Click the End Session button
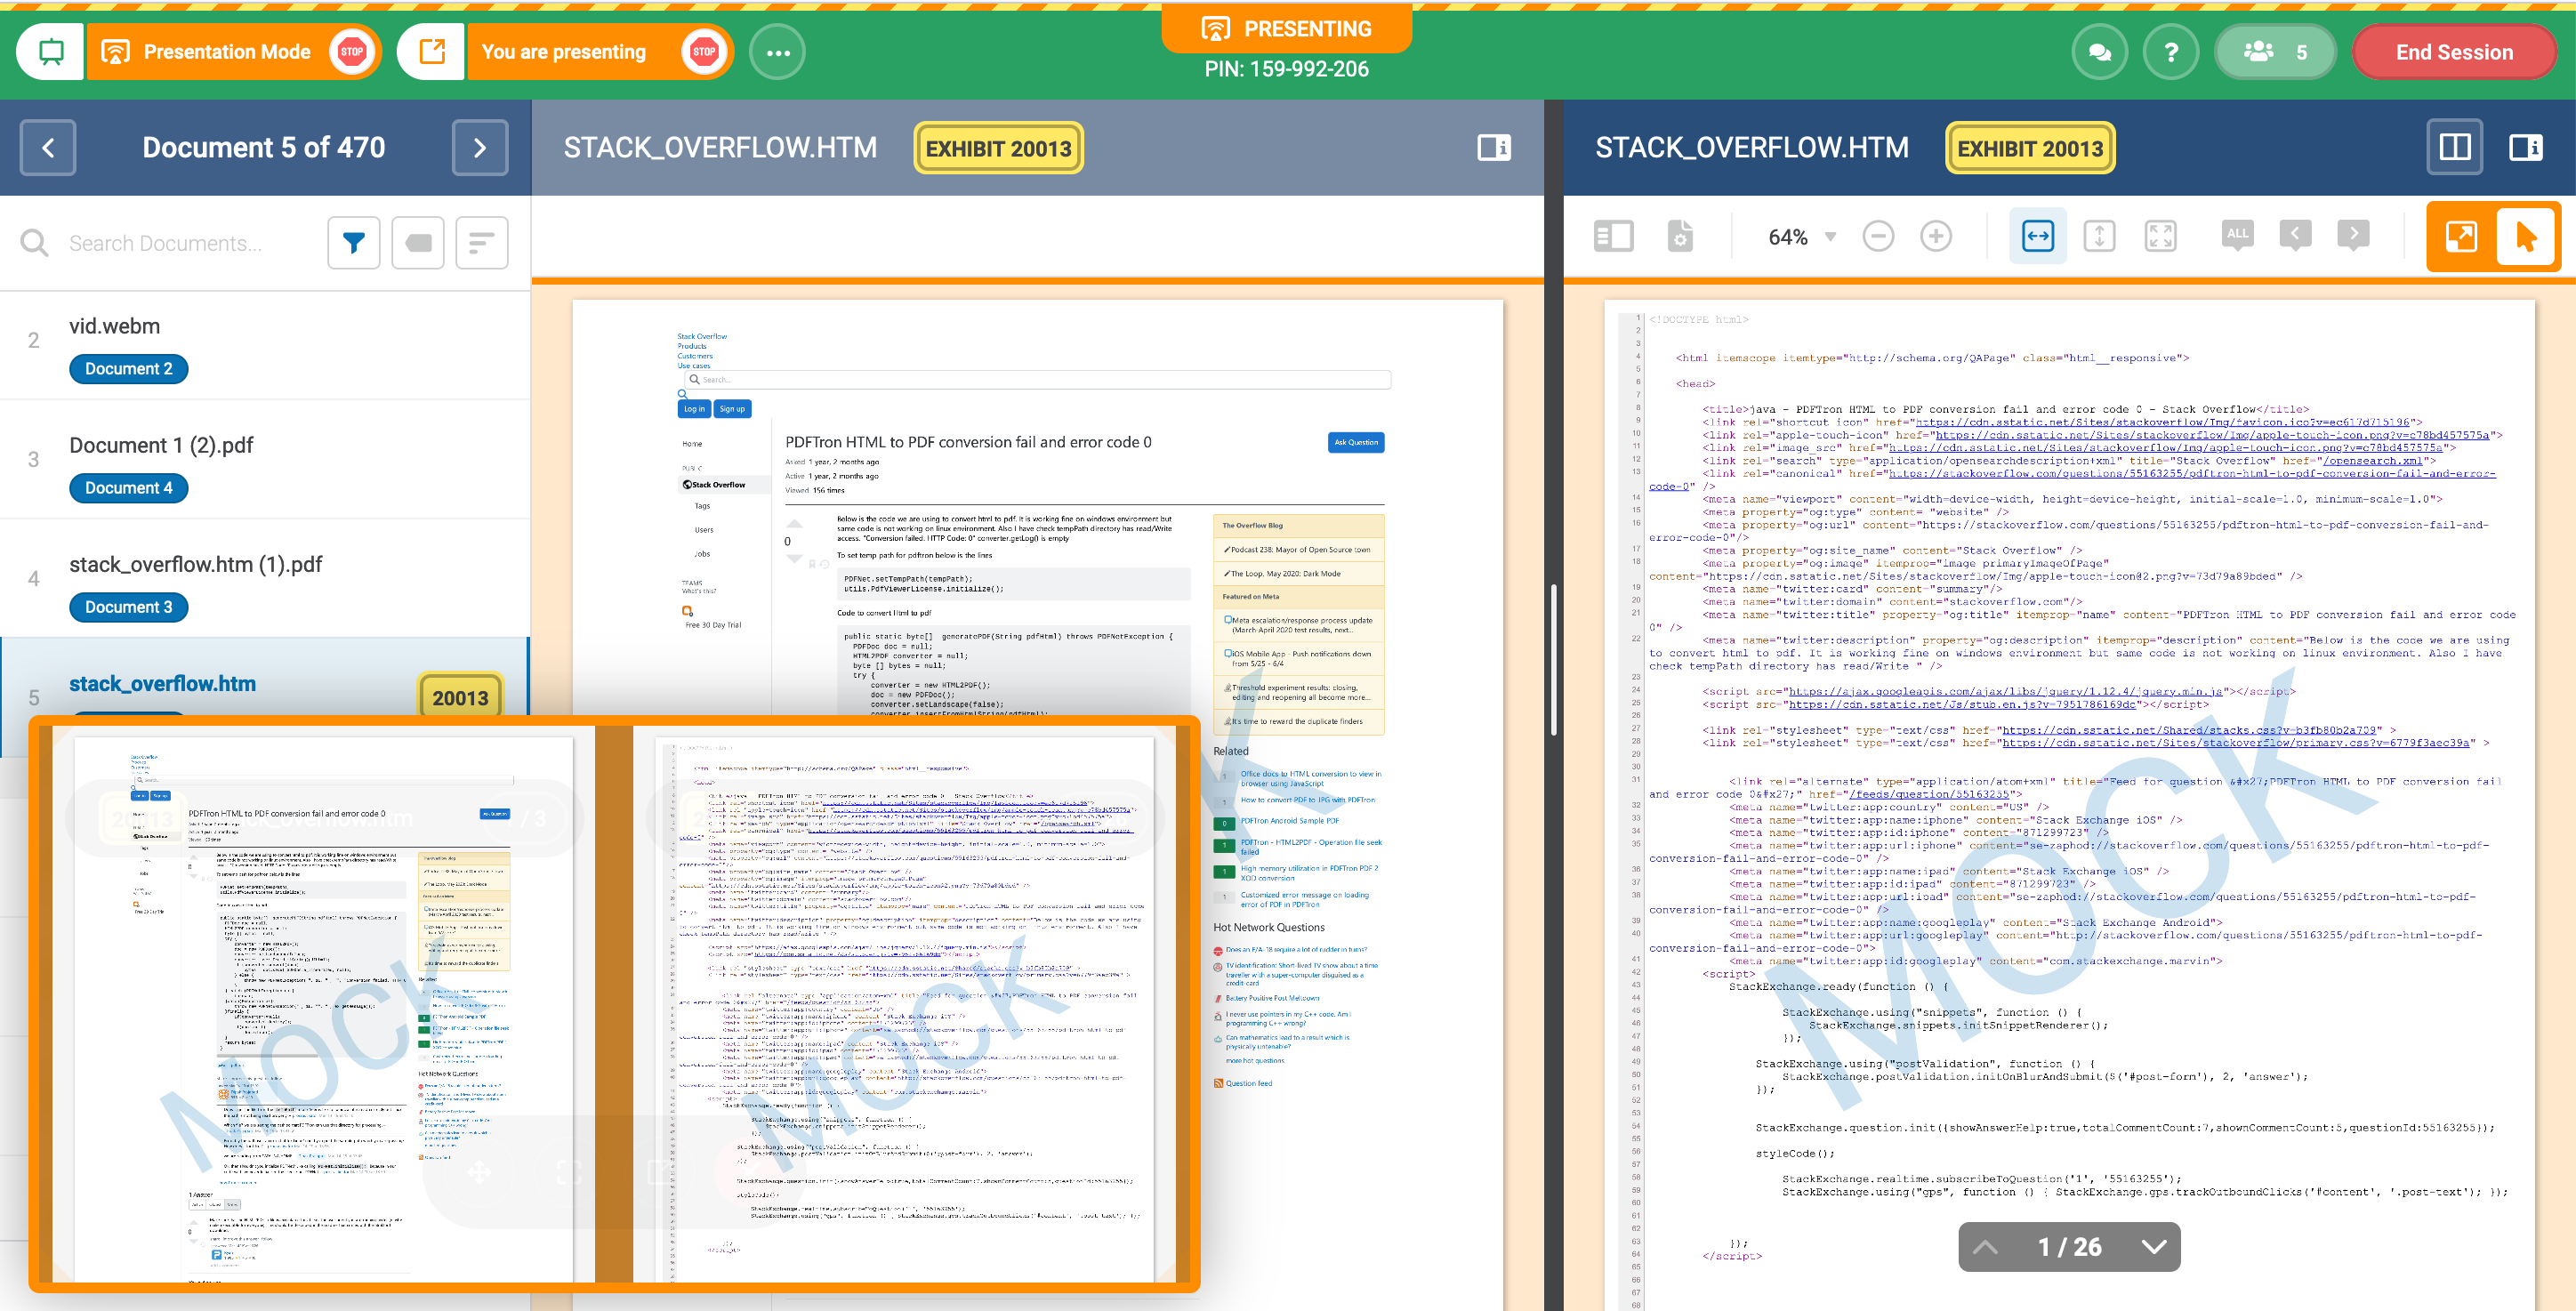This screenshot has width=2576, height=1311. 2454,52
